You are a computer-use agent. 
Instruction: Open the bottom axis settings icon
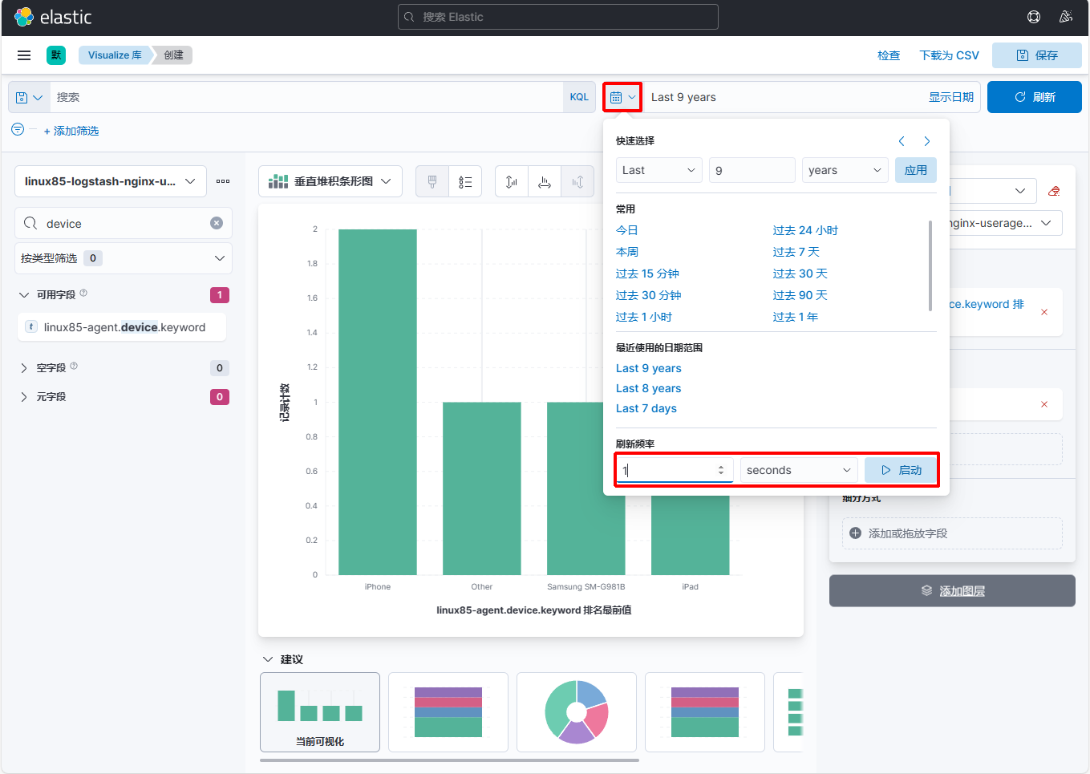(545, 181)
